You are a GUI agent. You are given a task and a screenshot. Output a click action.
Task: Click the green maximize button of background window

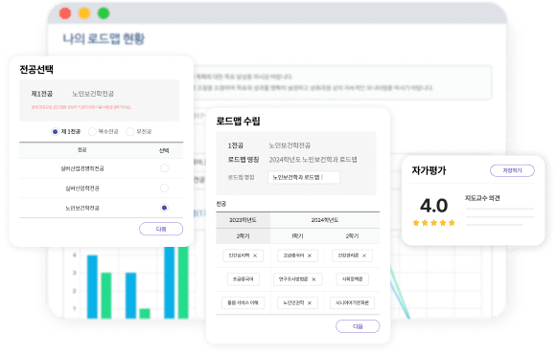[x=104, y=13]
